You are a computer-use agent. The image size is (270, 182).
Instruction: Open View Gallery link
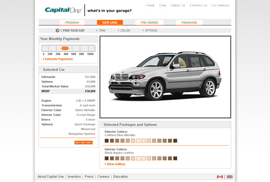(x=115, y=164)
